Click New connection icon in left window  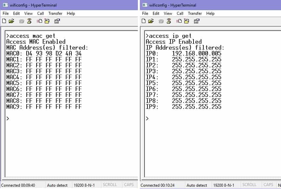tap(4, 21)
